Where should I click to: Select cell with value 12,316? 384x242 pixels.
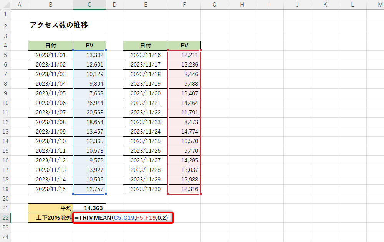tap(184, 189)
